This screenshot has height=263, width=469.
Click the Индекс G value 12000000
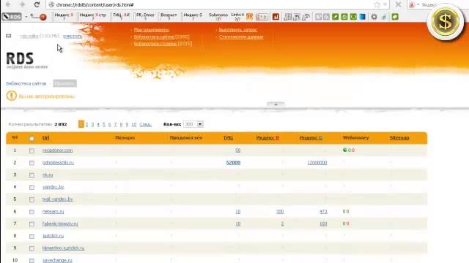pyautogui.click(x=317, y=162)
